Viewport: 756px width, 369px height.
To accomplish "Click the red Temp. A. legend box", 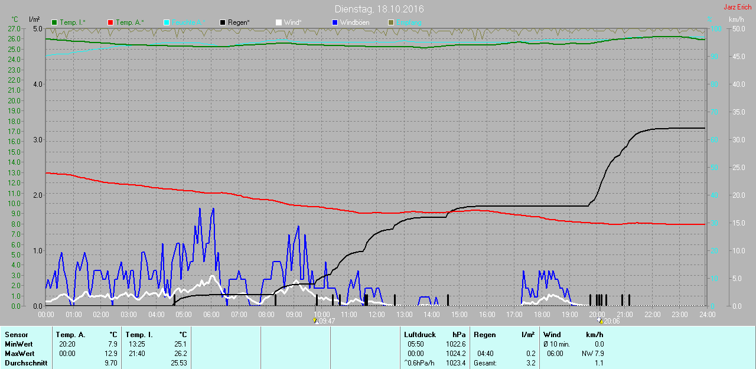I will coord(110,22).
